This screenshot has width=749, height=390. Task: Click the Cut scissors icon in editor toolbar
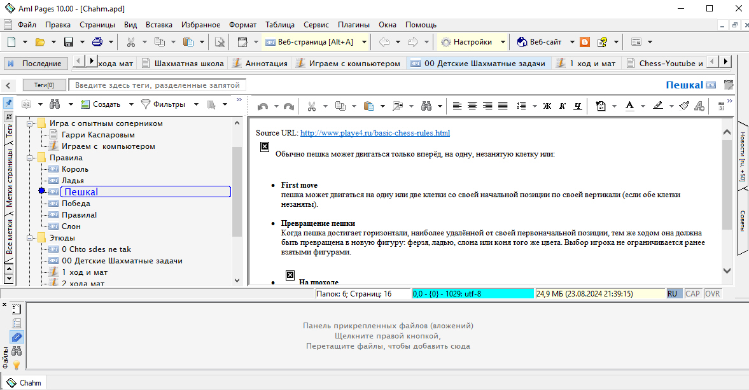(311, 106)
